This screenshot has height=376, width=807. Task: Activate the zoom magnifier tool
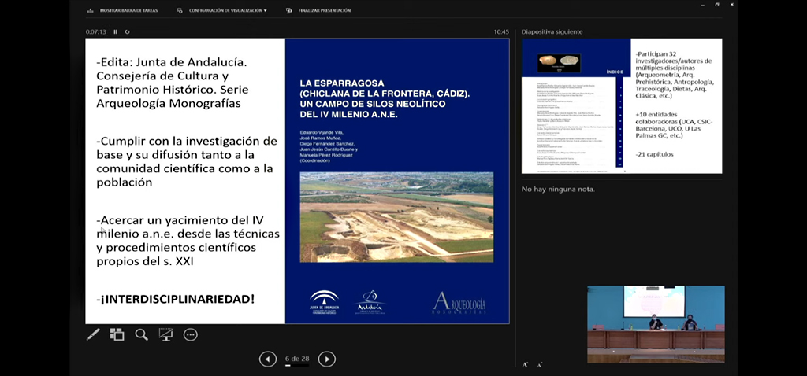click(141, 334)
